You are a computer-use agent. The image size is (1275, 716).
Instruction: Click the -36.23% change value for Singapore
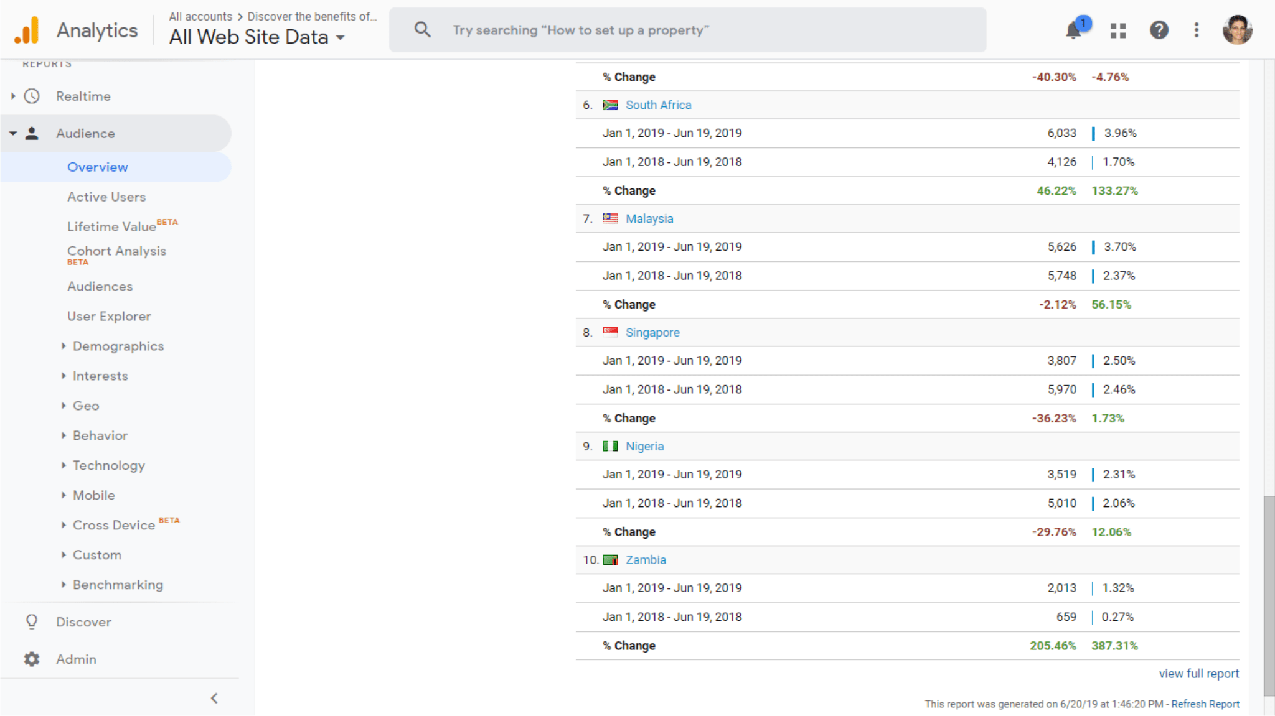coord(1054,418)
